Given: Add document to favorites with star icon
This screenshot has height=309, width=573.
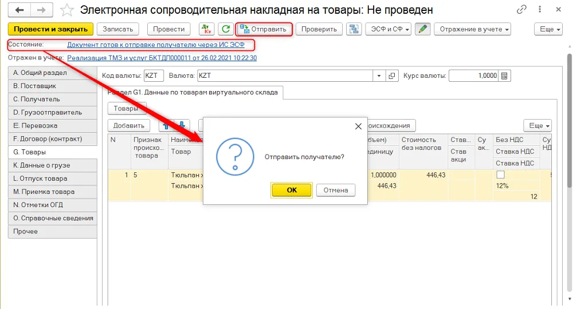Looking at the screenshot, I should 66,10.
